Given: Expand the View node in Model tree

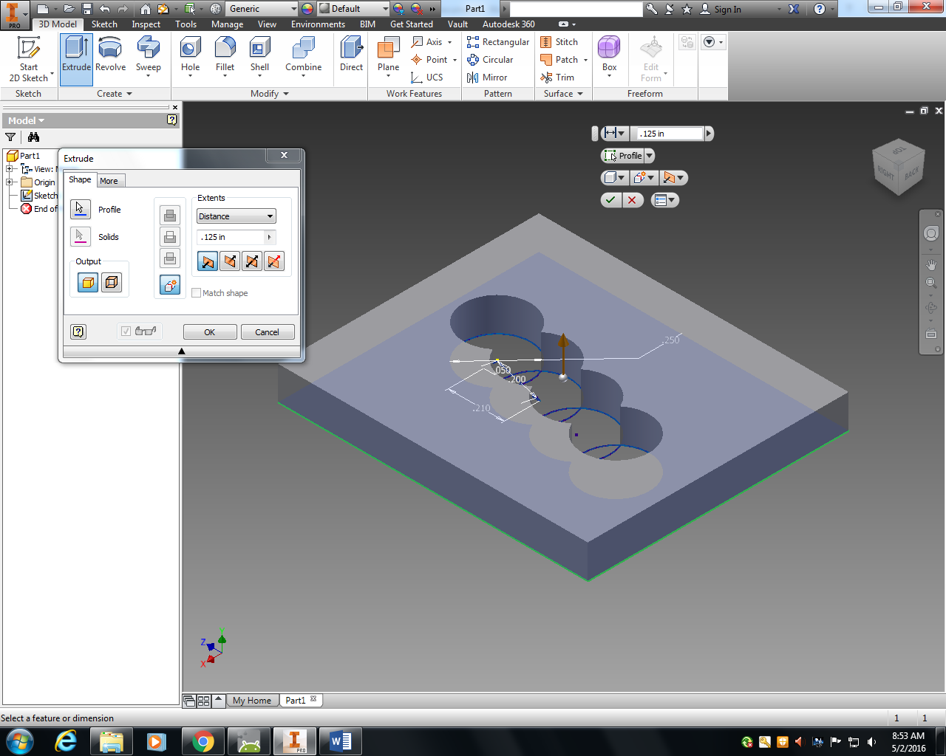Looking at the screenshot, I should click(x=10, y=169).
